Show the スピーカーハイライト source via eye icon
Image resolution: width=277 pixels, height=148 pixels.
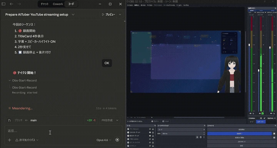coord(150,143)
